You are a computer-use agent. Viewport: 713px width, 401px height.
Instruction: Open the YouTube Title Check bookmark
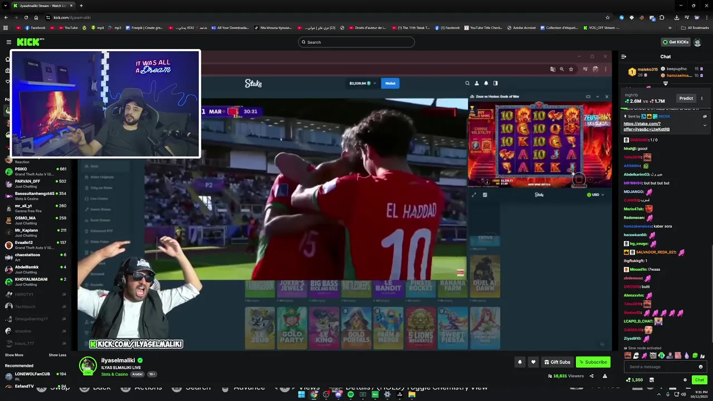tap(484, 28)
